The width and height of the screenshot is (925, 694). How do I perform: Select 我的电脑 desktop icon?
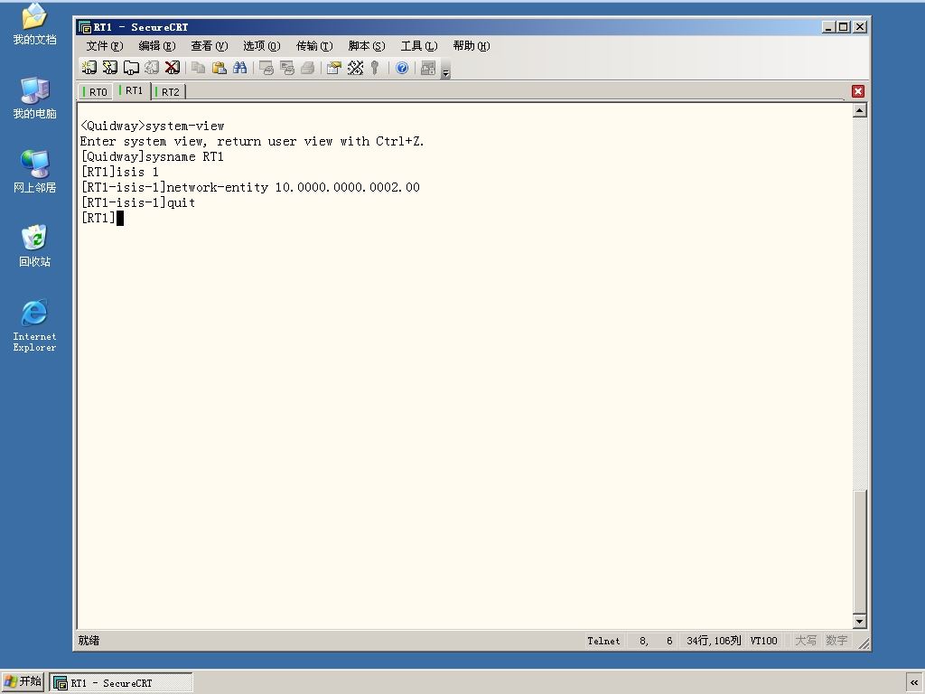tap(34, 98)
